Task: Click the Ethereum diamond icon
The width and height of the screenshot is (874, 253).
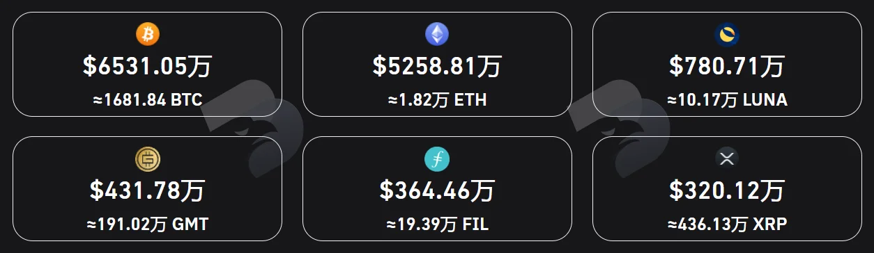Action: [x=437, y=33]
